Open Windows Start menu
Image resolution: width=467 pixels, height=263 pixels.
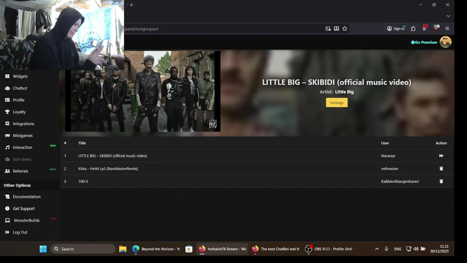click(43, 249)
